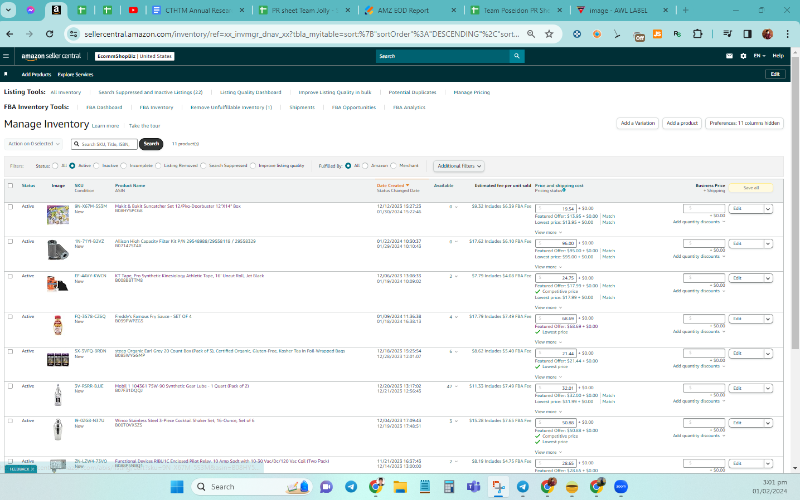Tick the checkbox for KT Tape row
The width and height of the screenshot is (800, 500).
pyautogui.click(x=10, y=276)
